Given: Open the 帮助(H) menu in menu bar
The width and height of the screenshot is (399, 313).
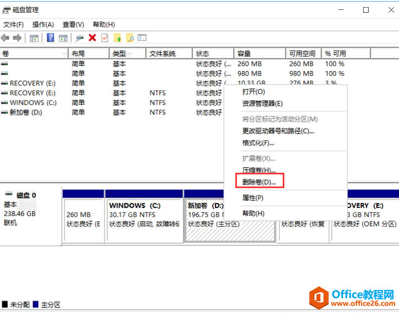Looking at the screenshot, I should [x=104, y=25].
